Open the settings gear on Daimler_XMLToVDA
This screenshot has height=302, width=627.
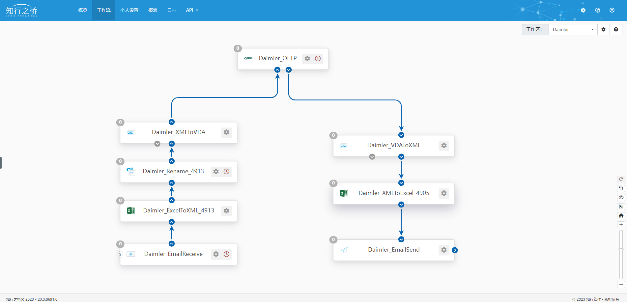tap(226, 132)
